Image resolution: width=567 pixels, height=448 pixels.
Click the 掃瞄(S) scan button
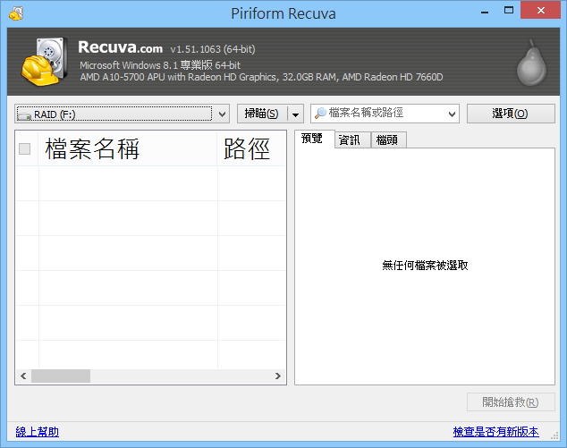(262, 114)
